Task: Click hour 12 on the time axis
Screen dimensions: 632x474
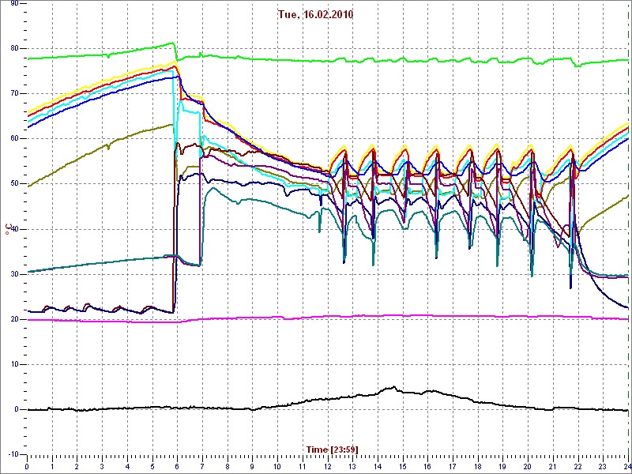Action: pos(327,466)
